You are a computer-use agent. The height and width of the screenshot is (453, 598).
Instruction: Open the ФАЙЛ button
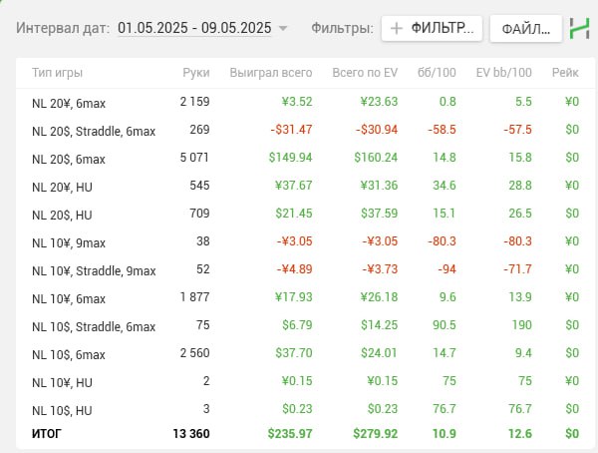tap(526, 28)
